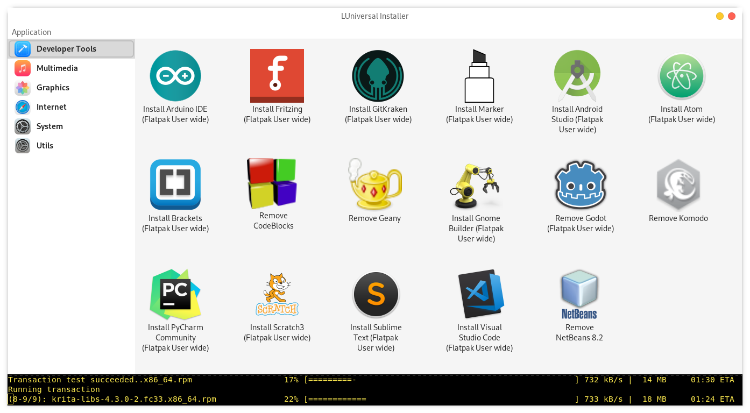Screen dimensions: 750x413
Task: Select the Gnome Builder robot arm icon
Action: [x=476, y=186]
